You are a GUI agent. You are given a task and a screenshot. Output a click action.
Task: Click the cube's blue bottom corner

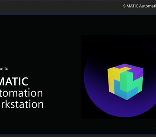coord(127,99)
